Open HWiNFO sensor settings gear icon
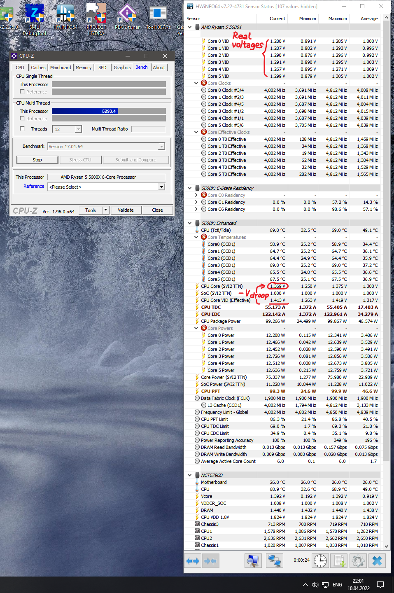 (x=358, y=561)
